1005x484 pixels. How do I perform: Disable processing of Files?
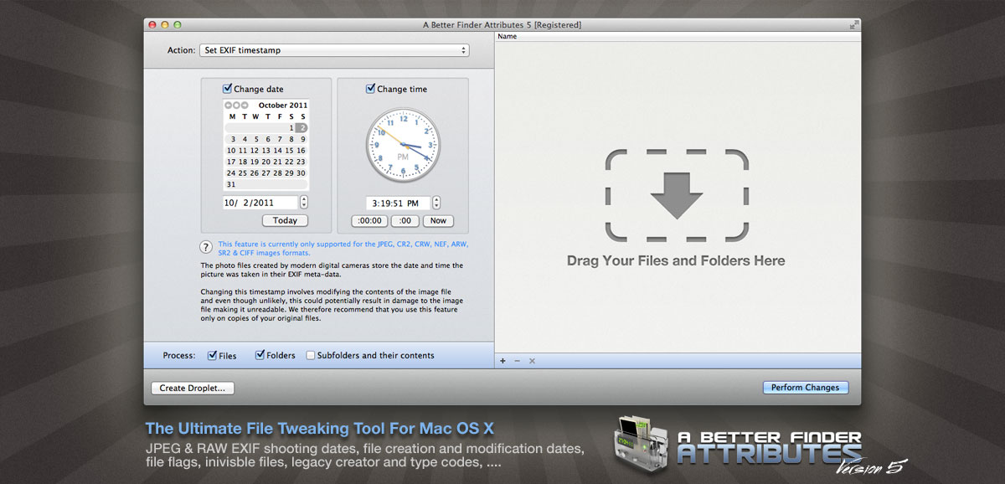213,355
